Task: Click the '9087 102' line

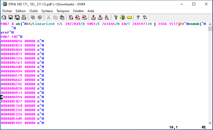Action: [11, 37]
